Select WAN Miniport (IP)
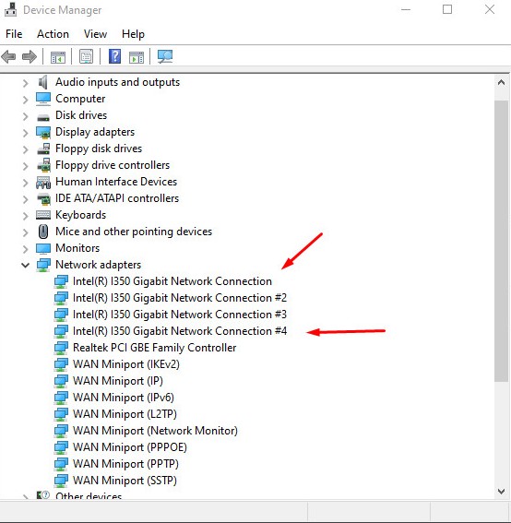This screenshot has height=523, width=511. point(118,381)
